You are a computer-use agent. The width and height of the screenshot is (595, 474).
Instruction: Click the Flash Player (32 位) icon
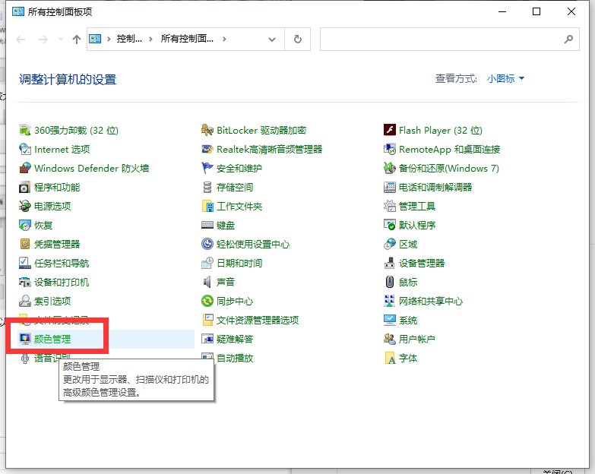click(390, 131)
